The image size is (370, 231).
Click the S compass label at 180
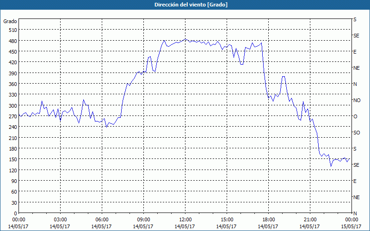[355, 149]
